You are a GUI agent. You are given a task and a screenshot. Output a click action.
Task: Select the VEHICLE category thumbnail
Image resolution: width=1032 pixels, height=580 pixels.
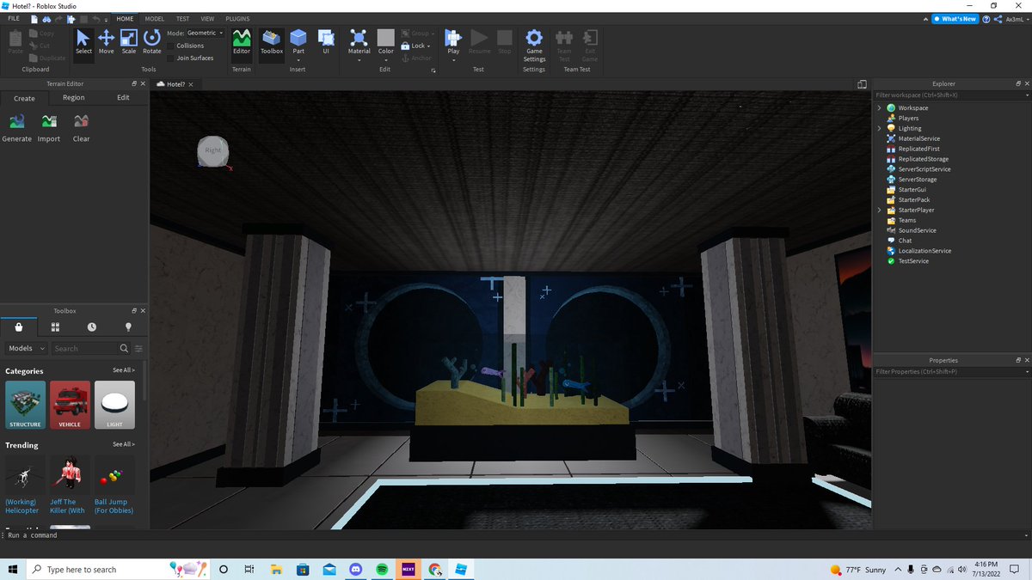click(x=70, y=405)
